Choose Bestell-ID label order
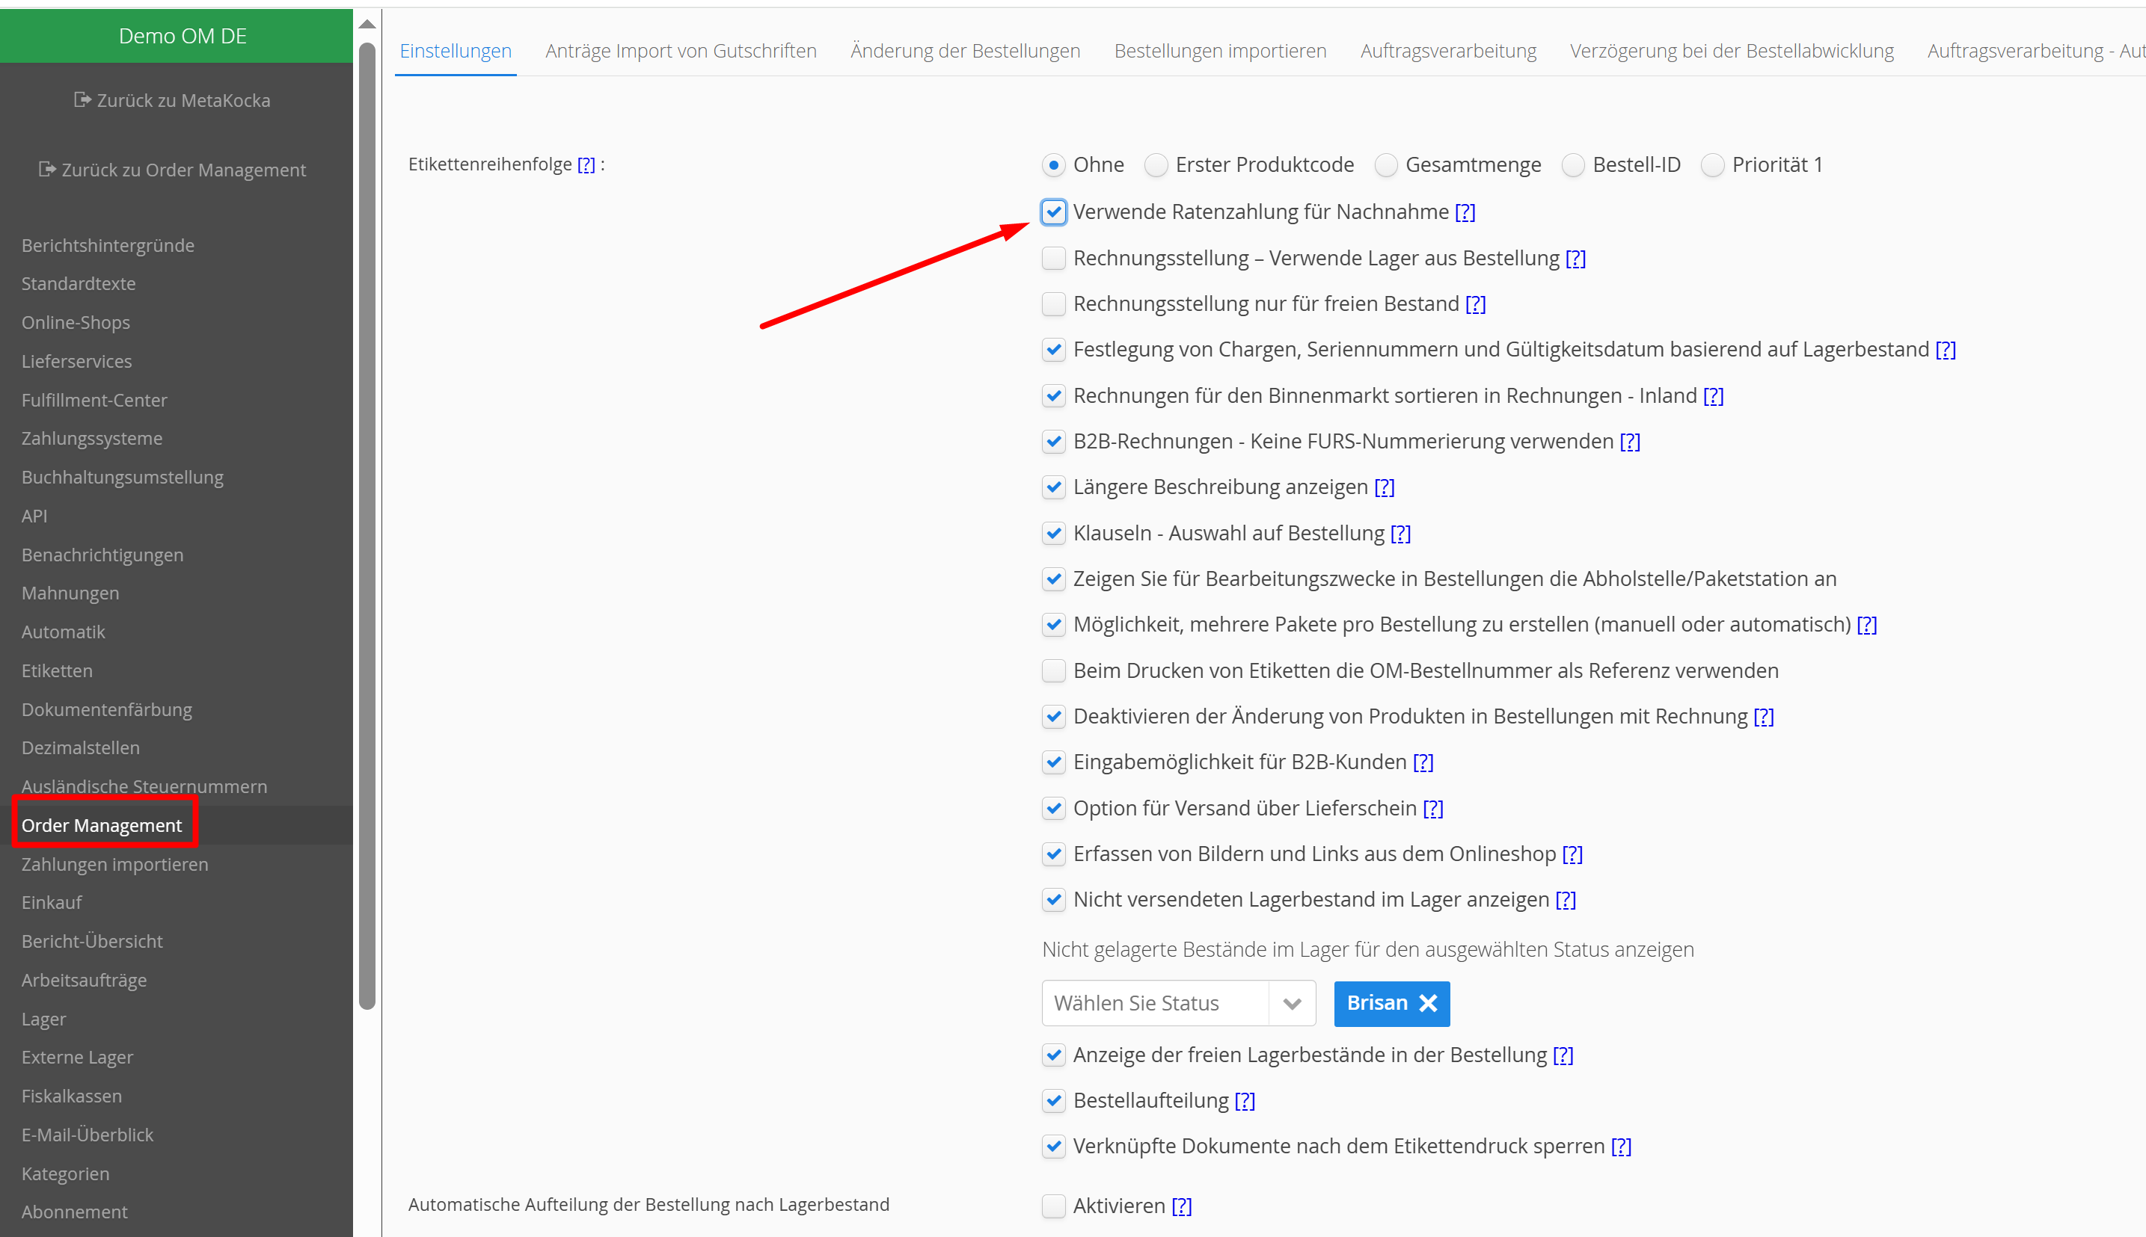The height and width of the screenshot is (1237, 2146). coord(1573,165)
